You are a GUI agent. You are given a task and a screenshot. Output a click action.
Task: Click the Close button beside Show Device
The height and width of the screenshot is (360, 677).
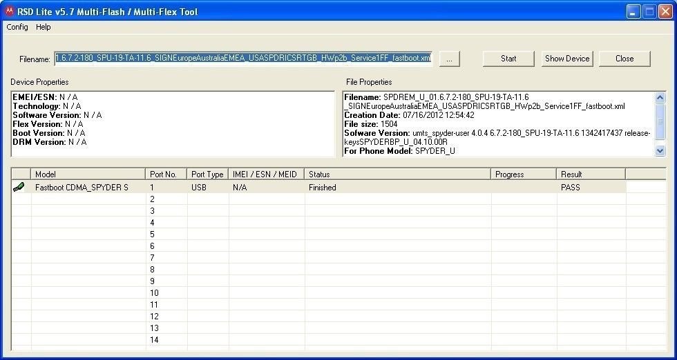(624, 59)
